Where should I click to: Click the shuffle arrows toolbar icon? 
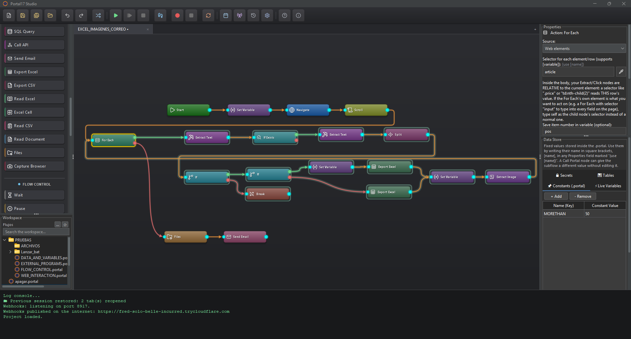click(98, 15)
